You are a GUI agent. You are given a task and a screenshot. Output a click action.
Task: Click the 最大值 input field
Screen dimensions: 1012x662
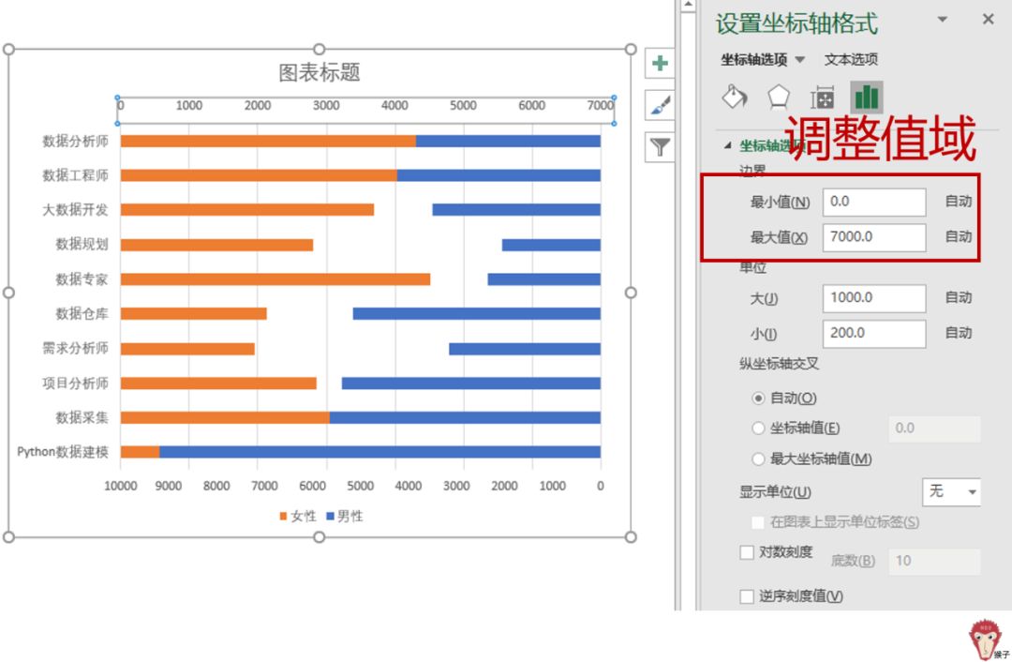[874, 237]
